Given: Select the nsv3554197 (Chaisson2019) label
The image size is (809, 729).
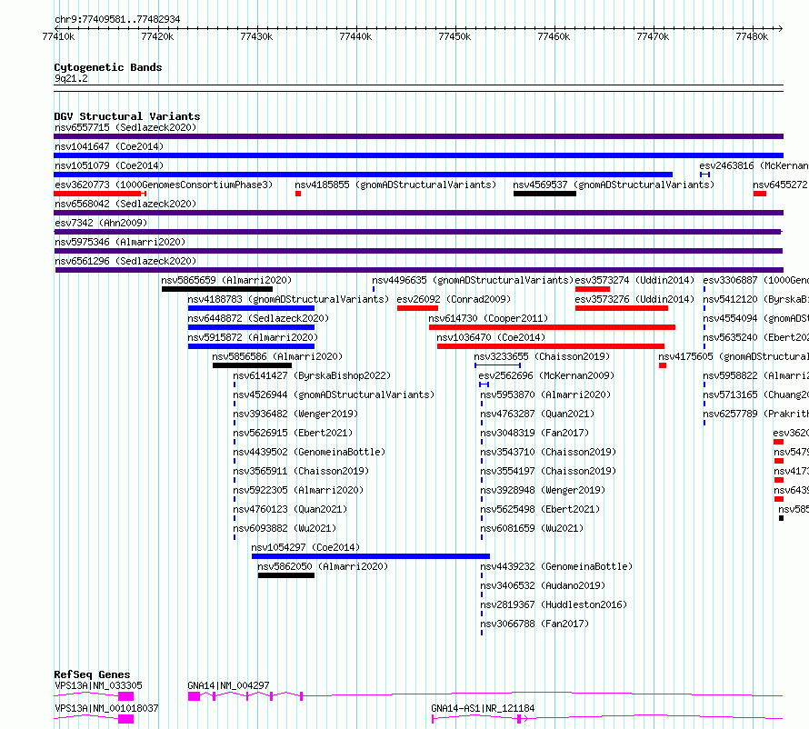Looking at the screenshot, I should coord(548,472).
